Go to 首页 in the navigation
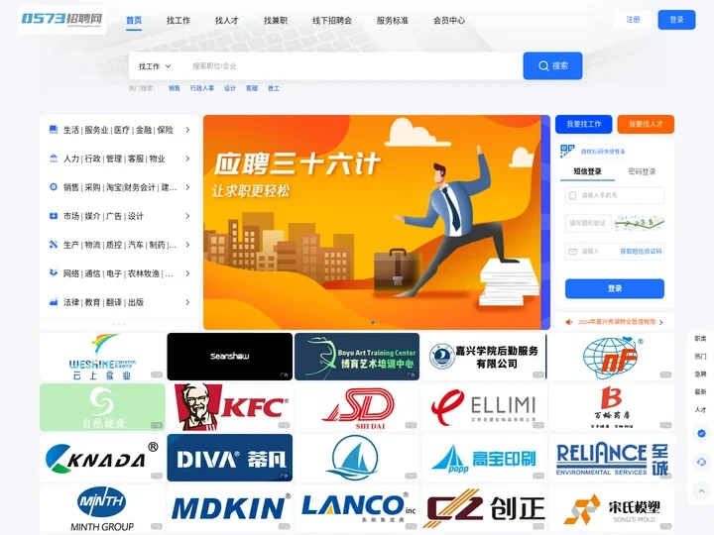 click(x=134, y=21)
